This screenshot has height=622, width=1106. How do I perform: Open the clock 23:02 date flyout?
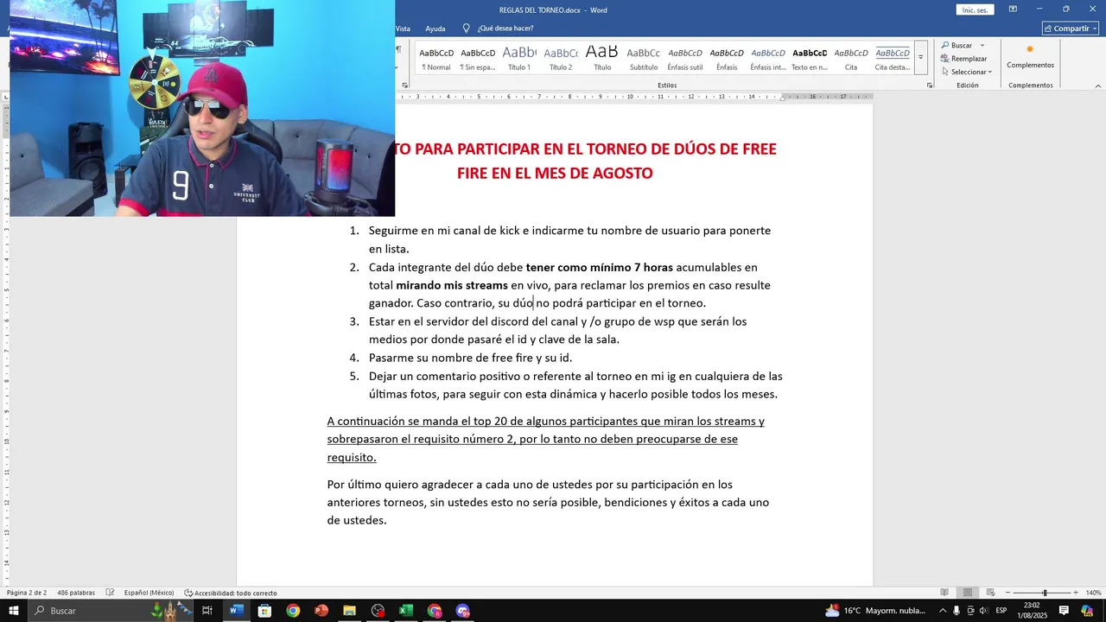1031,611
